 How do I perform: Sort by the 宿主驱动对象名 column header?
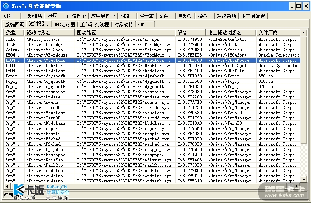tap(231, 32)
